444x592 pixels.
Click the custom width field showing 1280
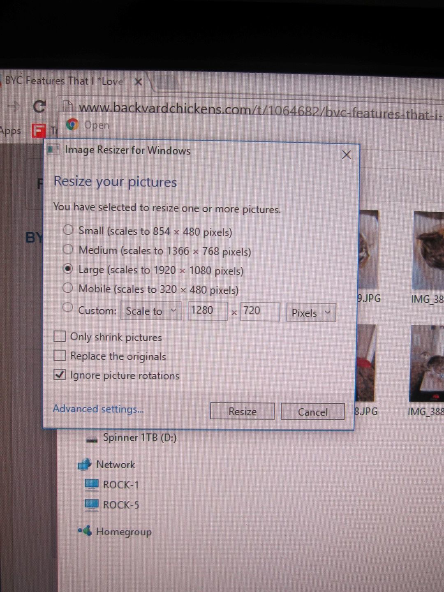pyautogui.click(x=207, y=310)
